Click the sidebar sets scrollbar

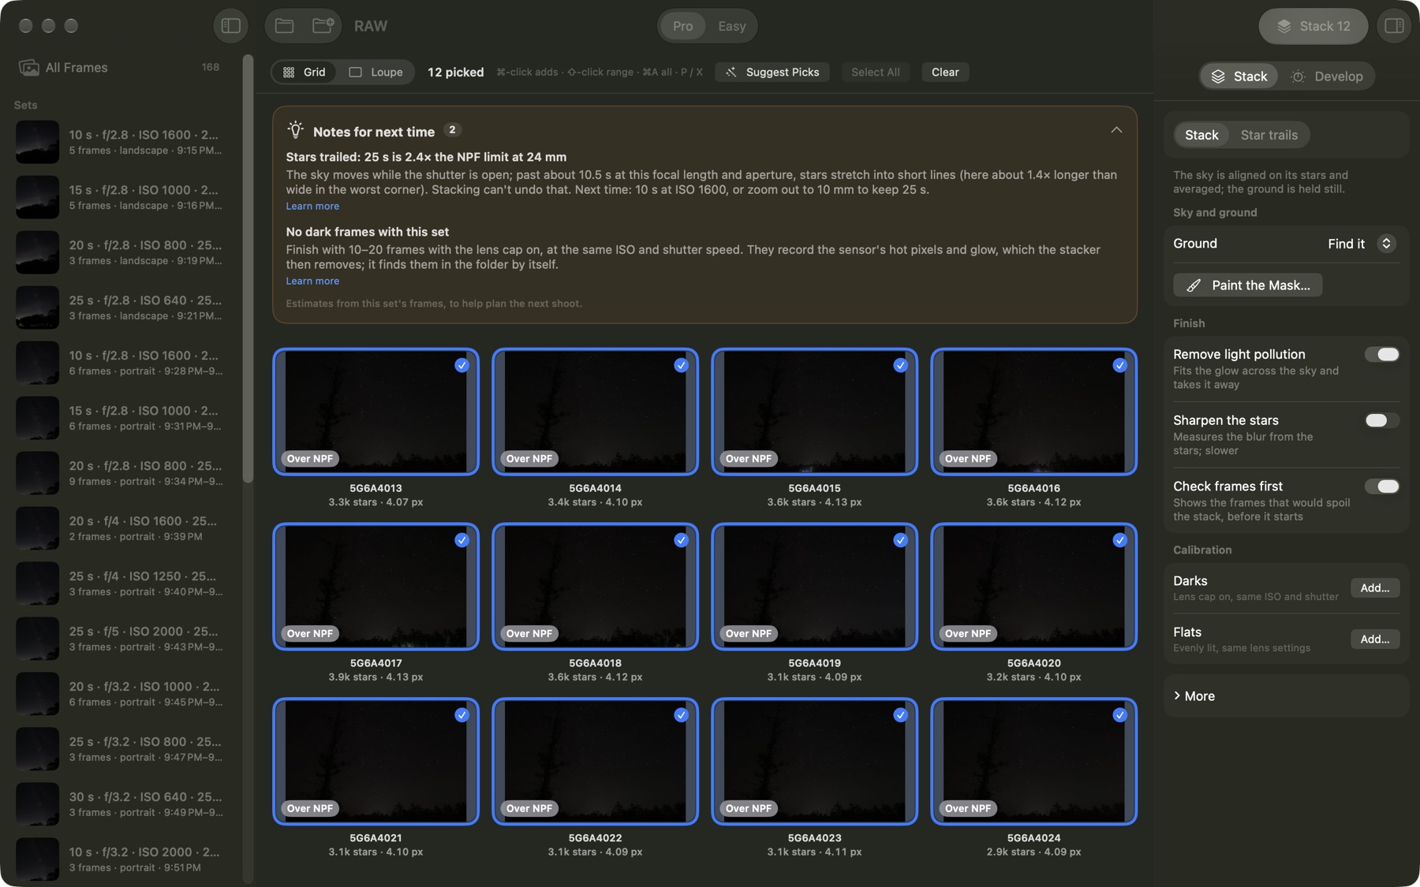coord(248,268)
